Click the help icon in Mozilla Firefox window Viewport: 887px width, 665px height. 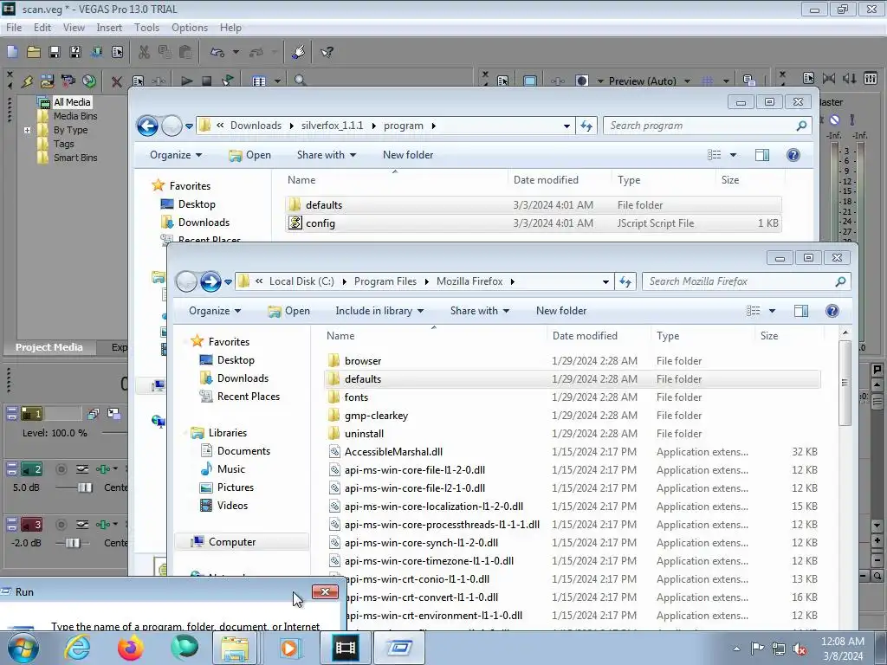point(832,311)
